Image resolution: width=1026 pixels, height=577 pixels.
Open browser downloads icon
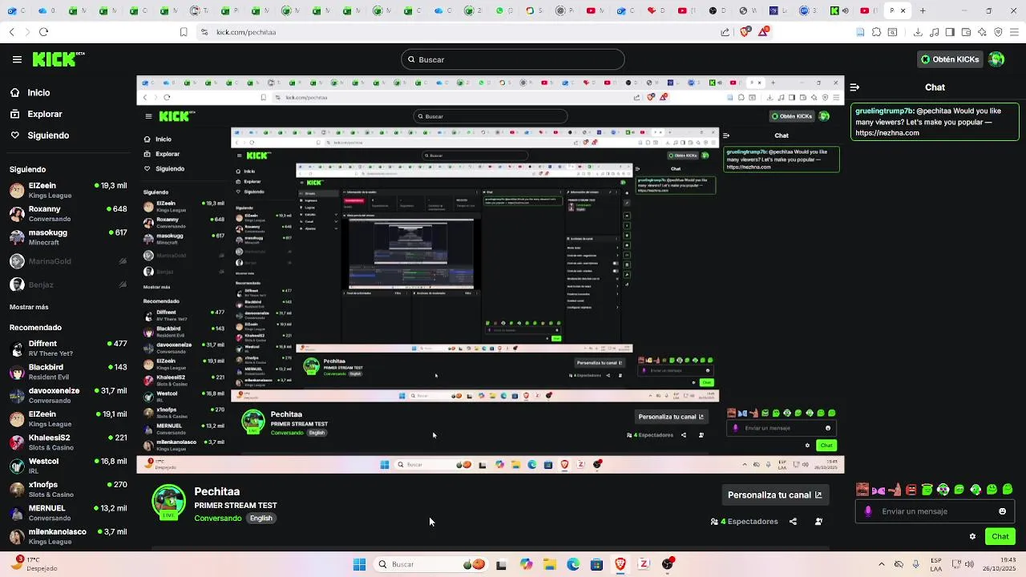click(918, 32)
